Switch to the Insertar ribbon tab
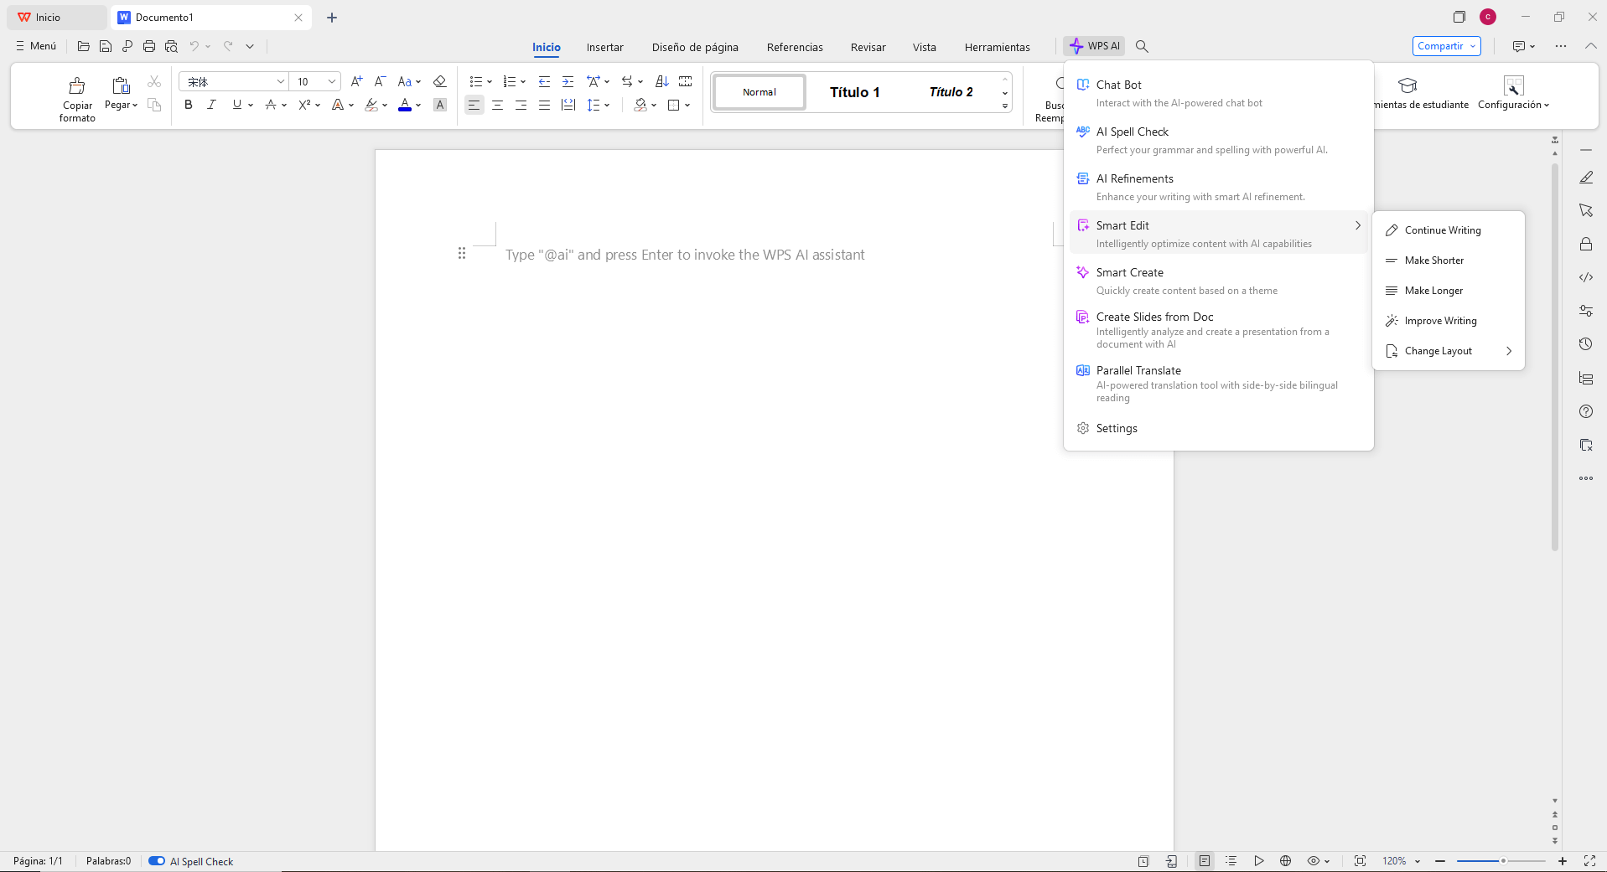Screen dimensions: 1607x872 (x=605, y=47)
